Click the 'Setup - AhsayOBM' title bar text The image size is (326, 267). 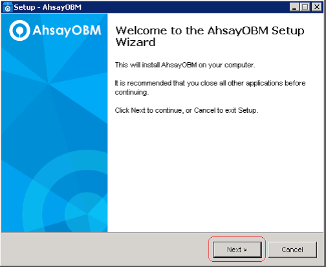tap(48, 7)
